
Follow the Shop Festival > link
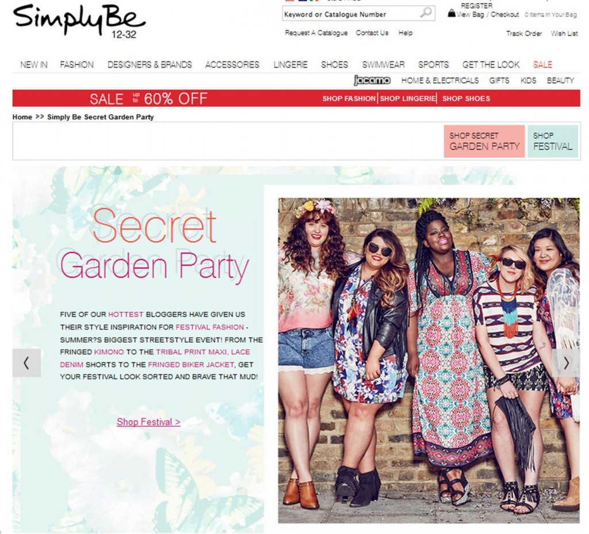coord(148,422)
